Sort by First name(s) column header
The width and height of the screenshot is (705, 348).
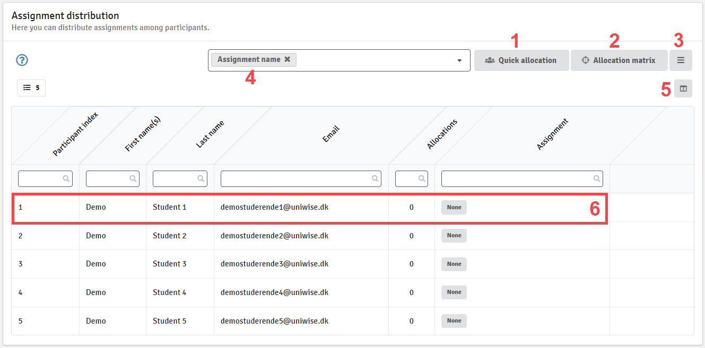[x=142, y=134]
